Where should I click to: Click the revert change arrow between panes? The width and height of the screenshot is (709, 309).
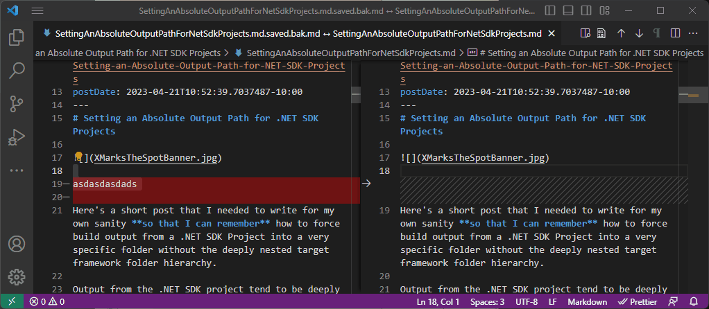(367, 184)
